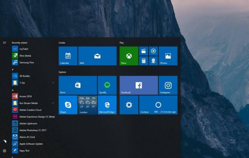Launch the Microsoft Edge tile
The width and height of the screenshot is (249, 158).
107,105
